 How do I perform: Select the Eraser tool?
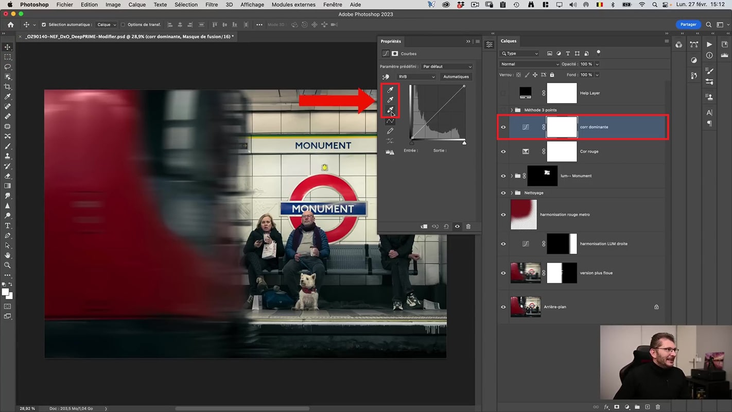[x=8, y=176]
